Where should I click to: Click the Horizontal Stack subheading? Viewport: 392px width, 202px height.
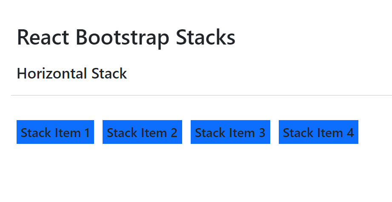pos(72,73)
